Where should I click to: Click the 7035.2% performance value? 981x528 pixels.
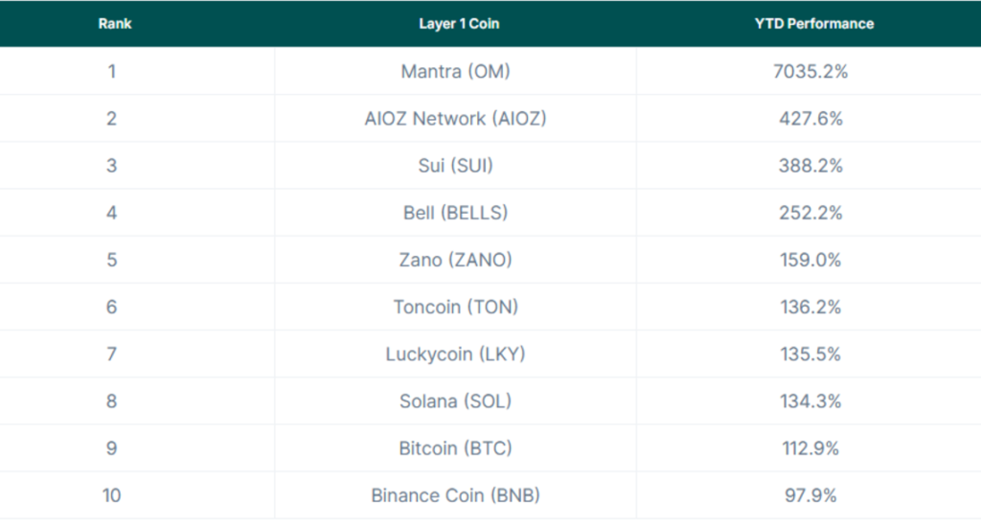click(810, 72)
